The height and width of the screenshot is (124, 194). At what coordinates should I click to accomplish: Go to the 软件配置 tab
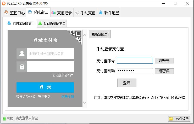(x=108, y=13)
